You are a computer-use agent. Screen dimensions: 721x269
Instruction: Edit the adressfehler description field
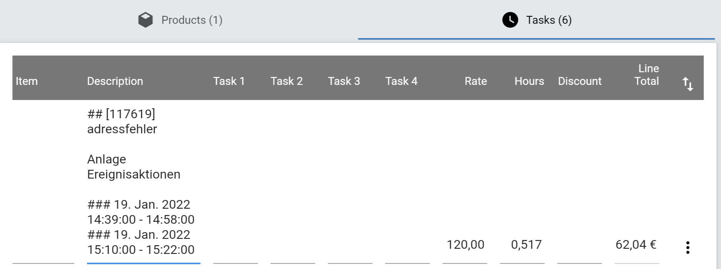[x=144, y=182]
